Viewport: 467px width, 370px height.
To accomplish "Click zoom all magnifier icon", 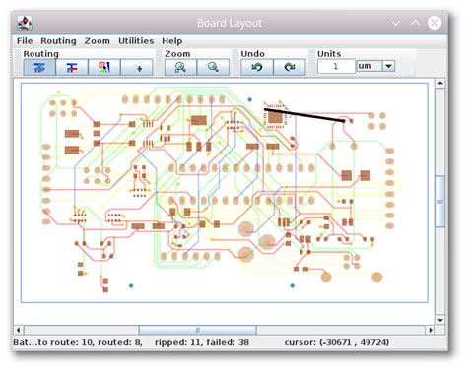I will coord(180,68).
